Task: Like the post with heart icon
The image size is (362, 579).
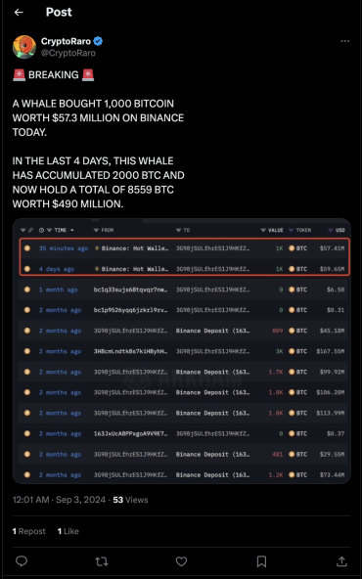Action: pyautogui.click(x=181, y=561)
